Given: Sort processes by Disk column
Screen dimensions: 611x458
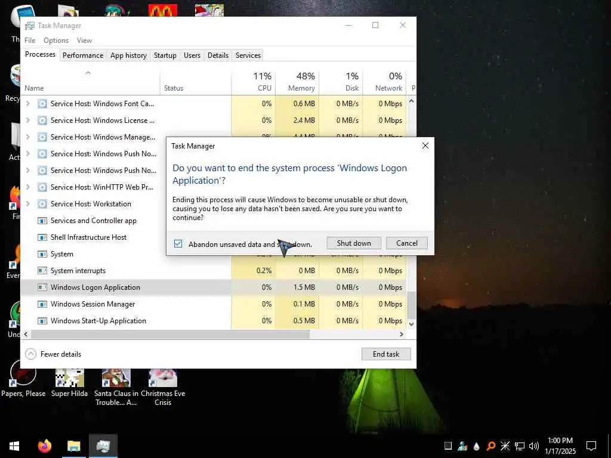Looking at the screenshot, I should click(341, 82).
